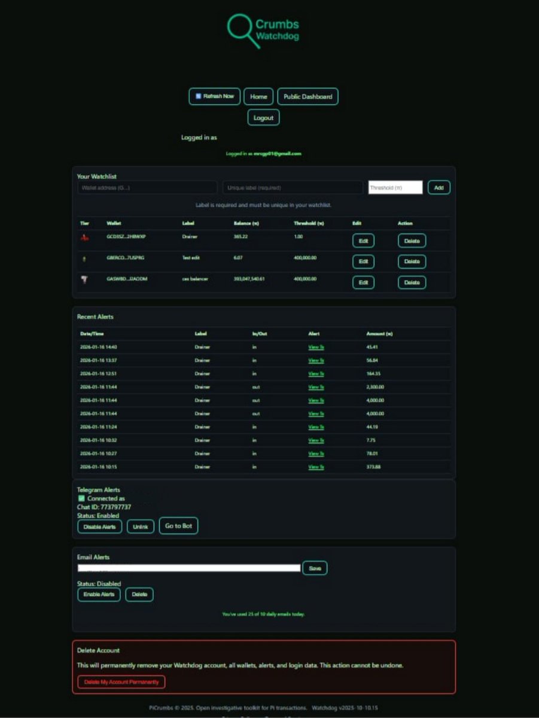
Task: Click the Wallet address input field
Action: click(147, 188)
